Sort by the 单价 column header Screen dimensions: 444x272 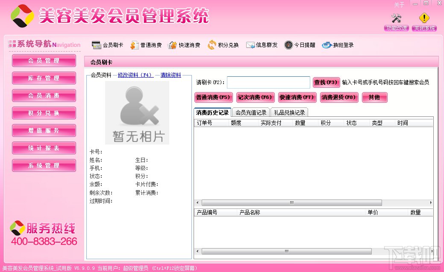[386, 212]
